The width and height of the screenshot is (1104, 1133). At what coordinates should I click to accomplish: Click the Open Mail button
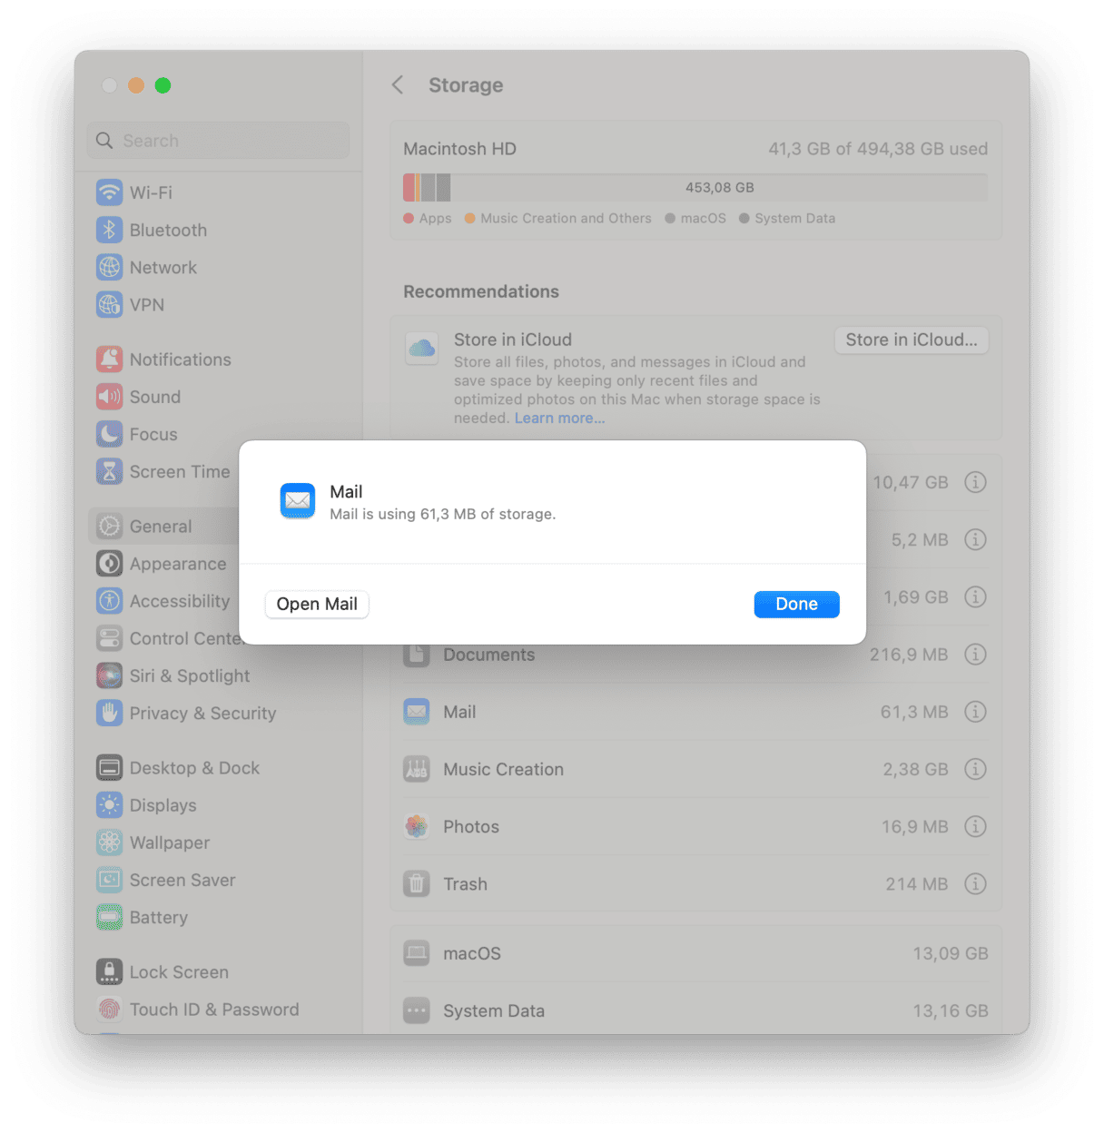point(317,604)
